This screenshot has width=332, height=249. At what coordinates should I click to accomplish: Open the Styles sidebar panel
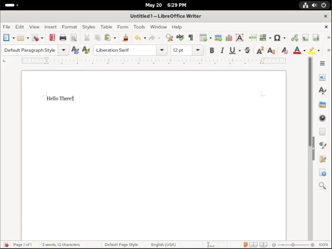click(322, 91)
